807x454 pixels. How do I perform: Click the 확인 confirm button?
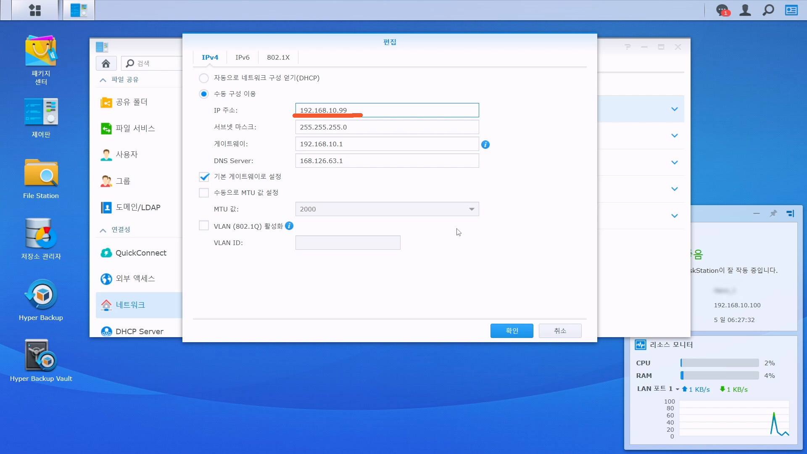(512, 331)
